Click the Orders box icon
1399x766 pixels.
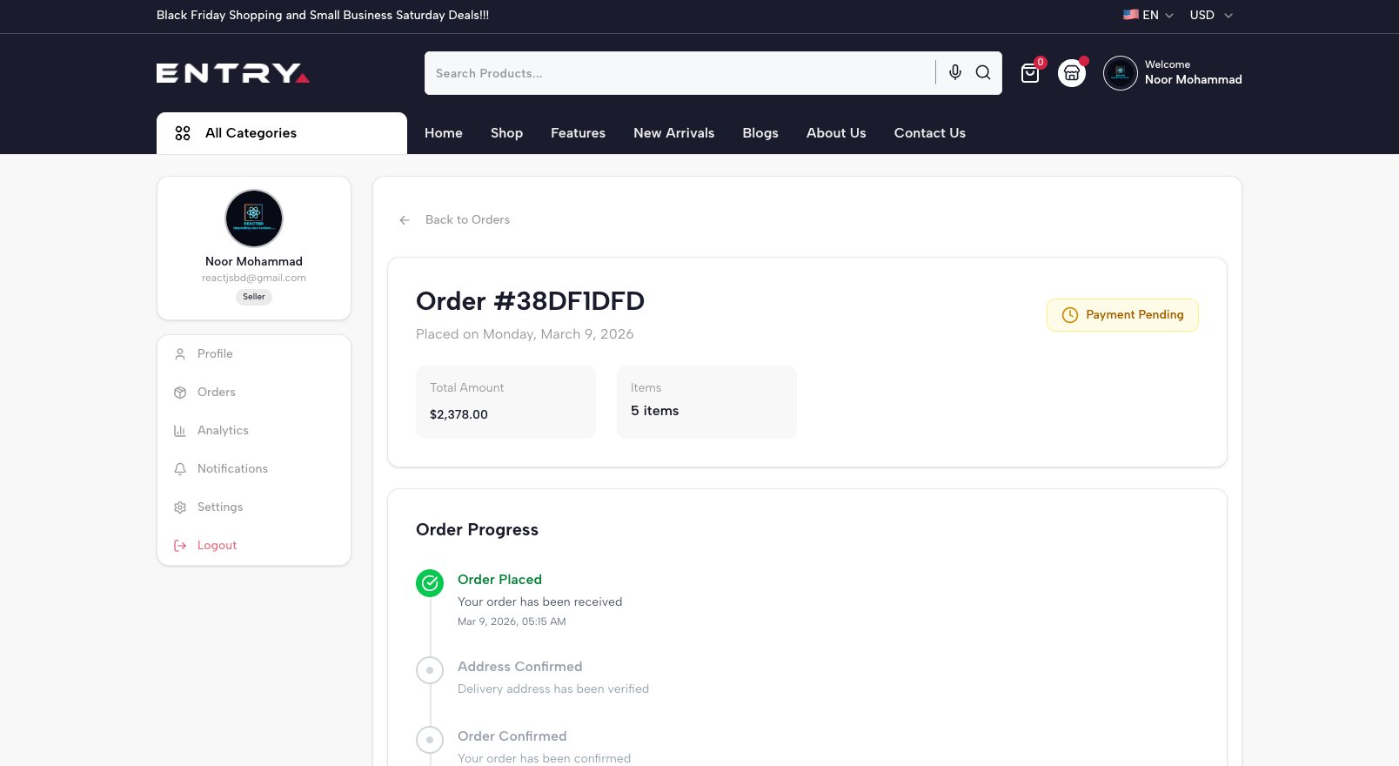click(x=180, y=393)
